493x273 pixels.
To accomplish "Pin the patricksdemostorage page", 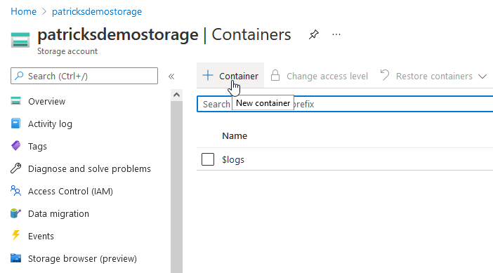I will (x=313, y=34).
